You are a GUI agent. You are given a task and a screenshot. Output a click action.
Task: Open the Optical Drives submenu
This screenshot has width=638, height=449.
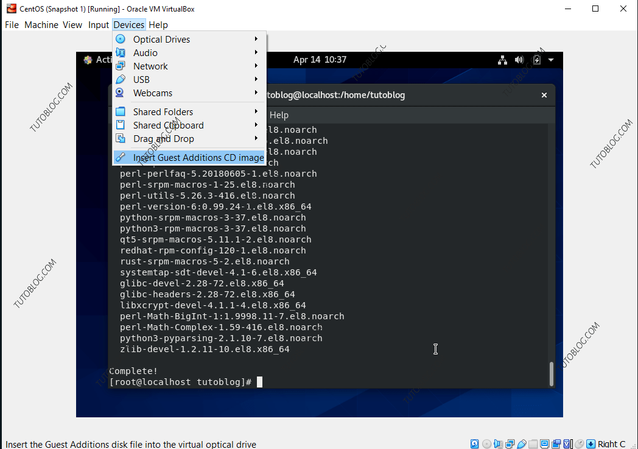click(161, 39)
